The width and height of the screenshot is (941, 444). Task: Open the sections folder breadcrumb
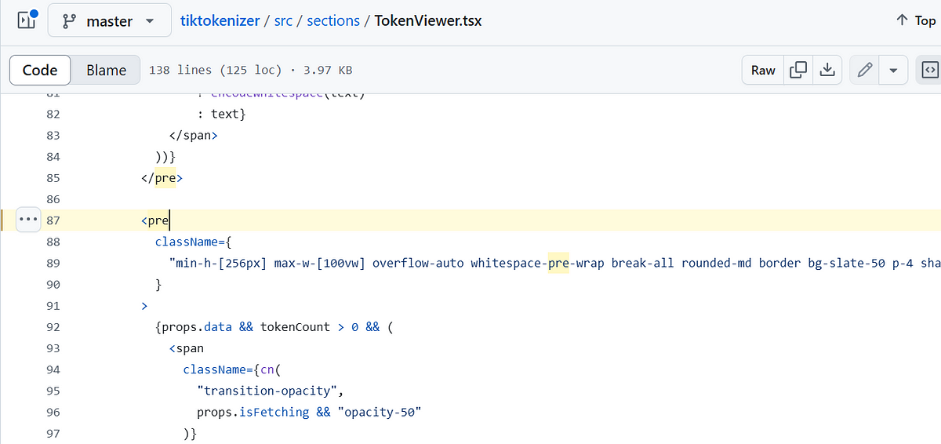coord(332,20)
